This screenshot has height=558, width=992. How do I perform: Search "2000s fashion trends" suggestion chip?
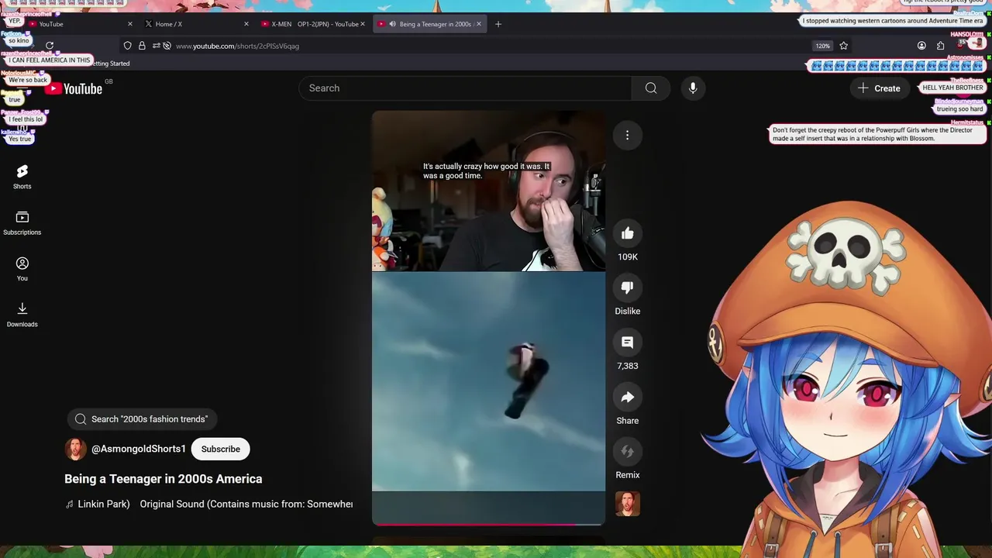[x=142, y=419]
